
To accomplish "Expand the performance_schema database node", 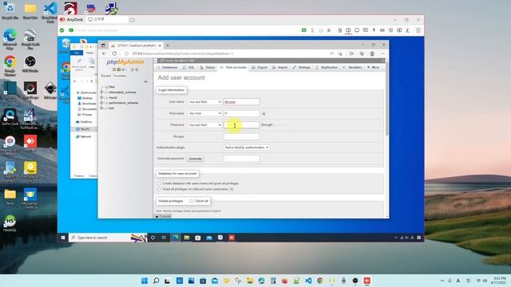I will coord(101,103).
